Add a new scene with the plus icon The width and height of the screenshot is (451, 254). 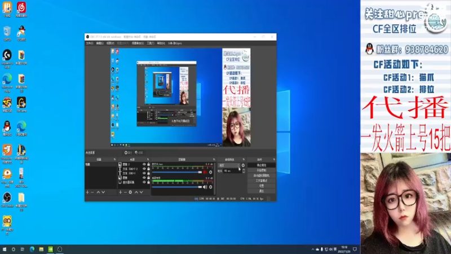click(87, 192)
